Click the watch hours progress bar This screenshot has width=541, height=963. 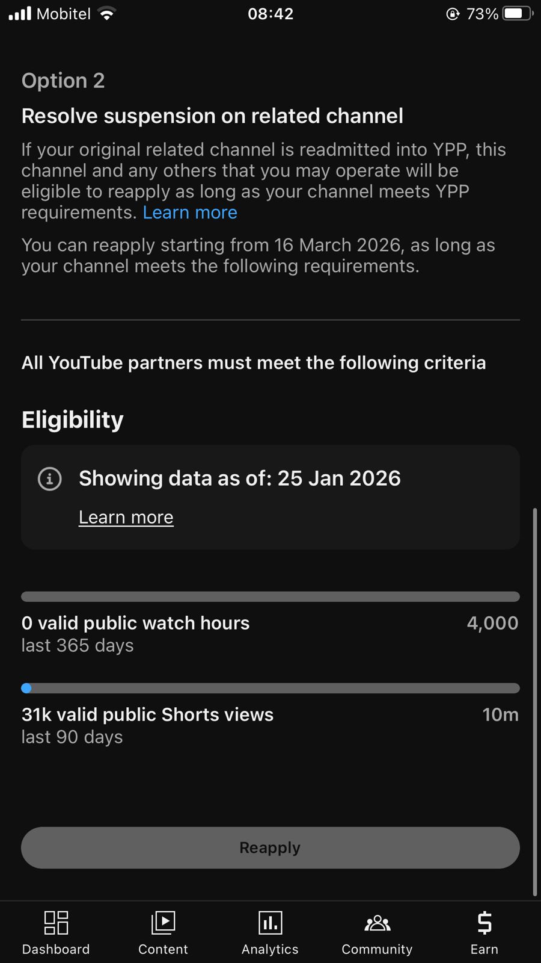[x=270, y=596]
